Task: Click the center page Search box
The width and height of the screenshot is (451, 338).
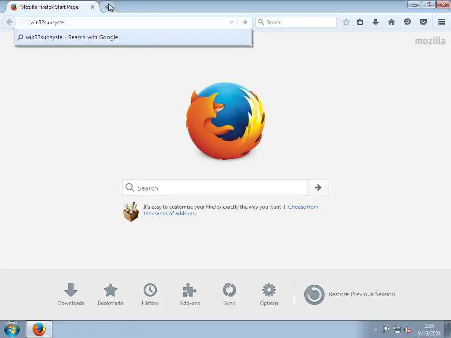Action: (215, 187)
